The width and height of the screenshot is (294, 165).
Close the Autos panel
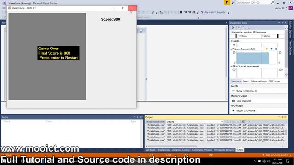(141, 117)
